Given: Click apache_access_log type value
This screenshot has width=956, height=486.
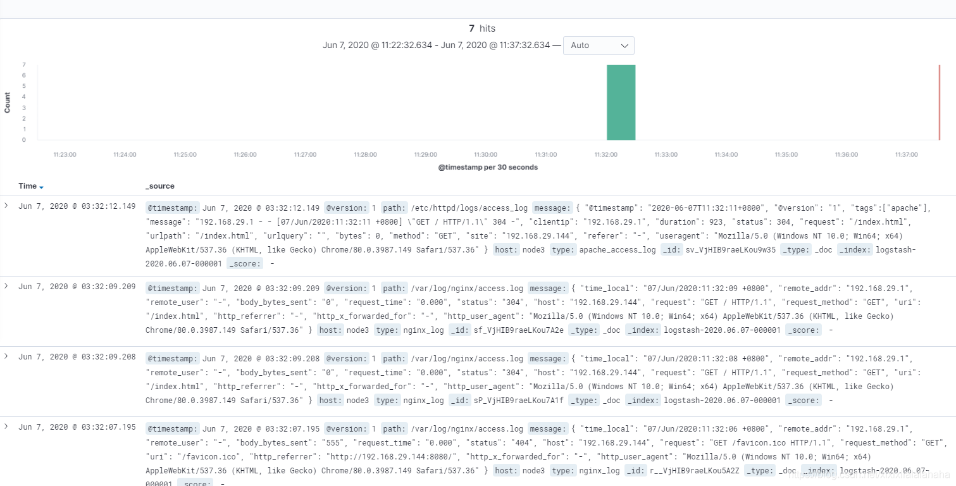Looking at the screenshot, I should 618,250.
